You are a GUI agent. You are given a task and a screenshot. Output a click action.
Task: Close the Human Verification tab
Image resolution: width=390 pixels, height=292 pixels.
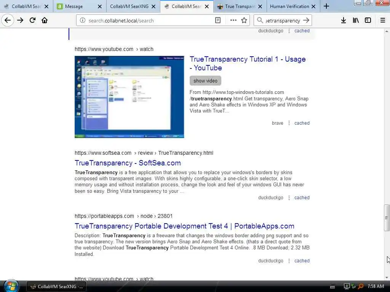coord(314,6)
